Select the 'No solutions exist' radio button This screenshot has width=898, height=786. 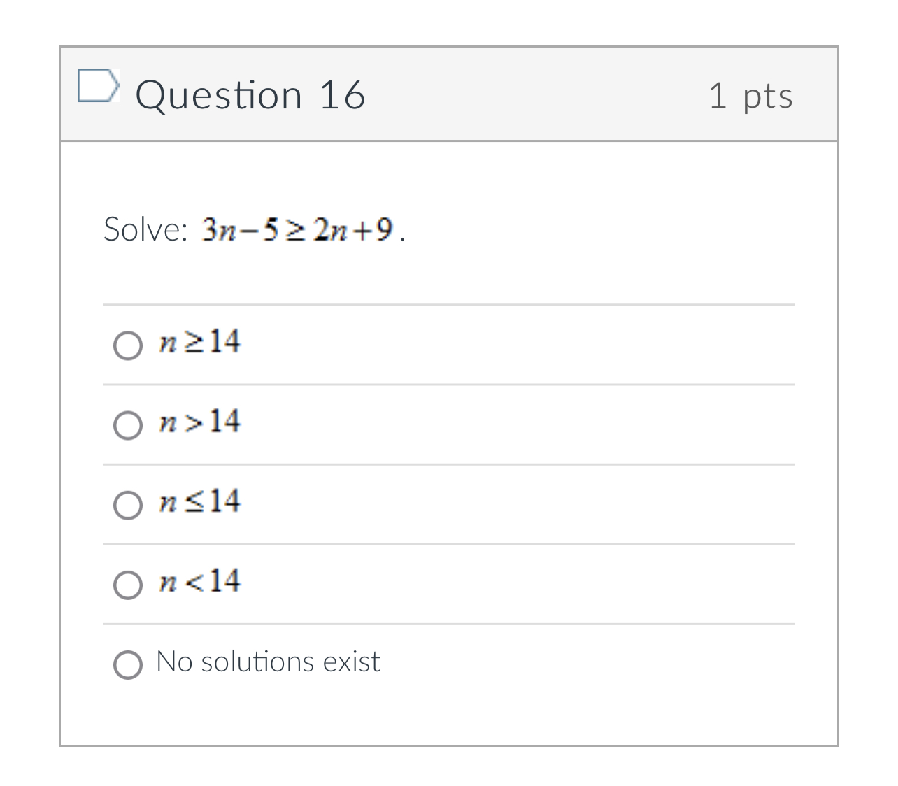(x=128, y=664)
